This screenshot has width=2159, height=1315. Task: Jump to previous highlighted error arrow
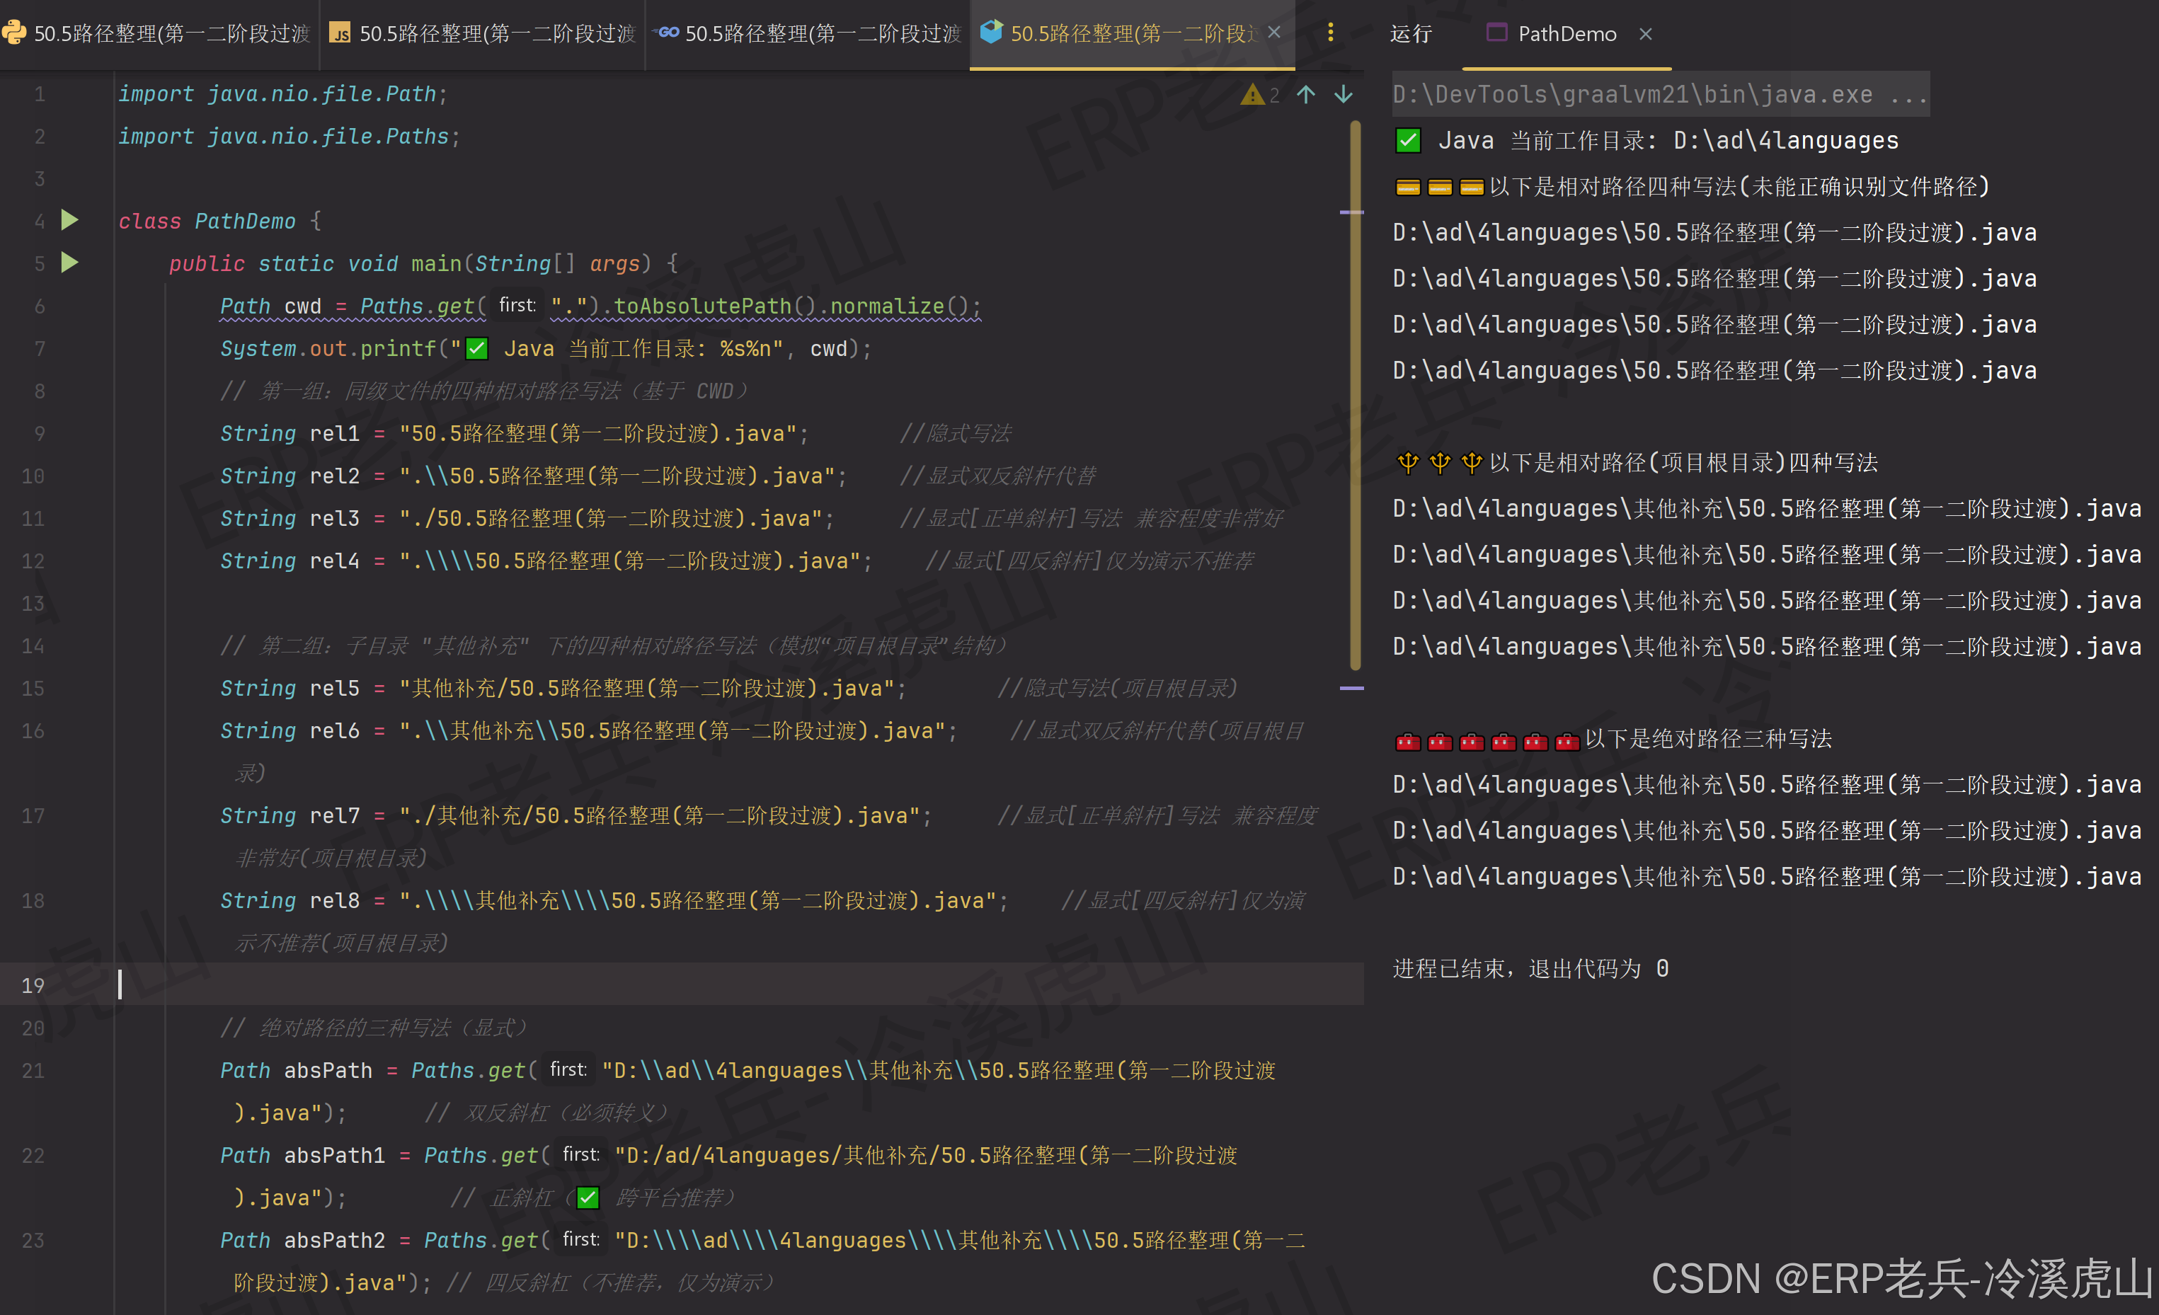[1305, 95]
